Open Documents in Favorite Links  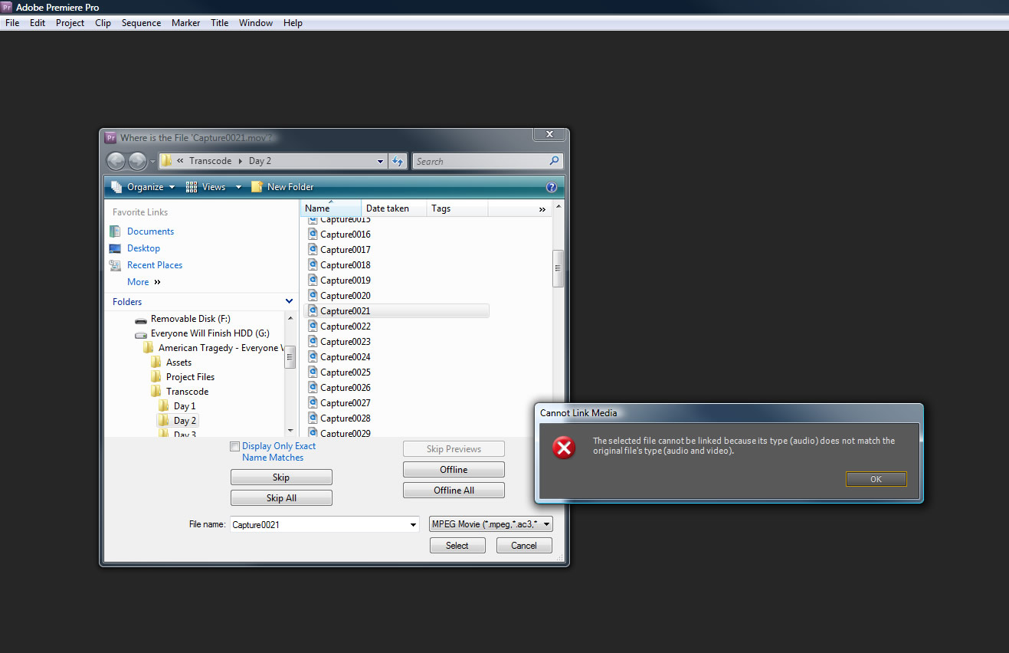(150, 231)
